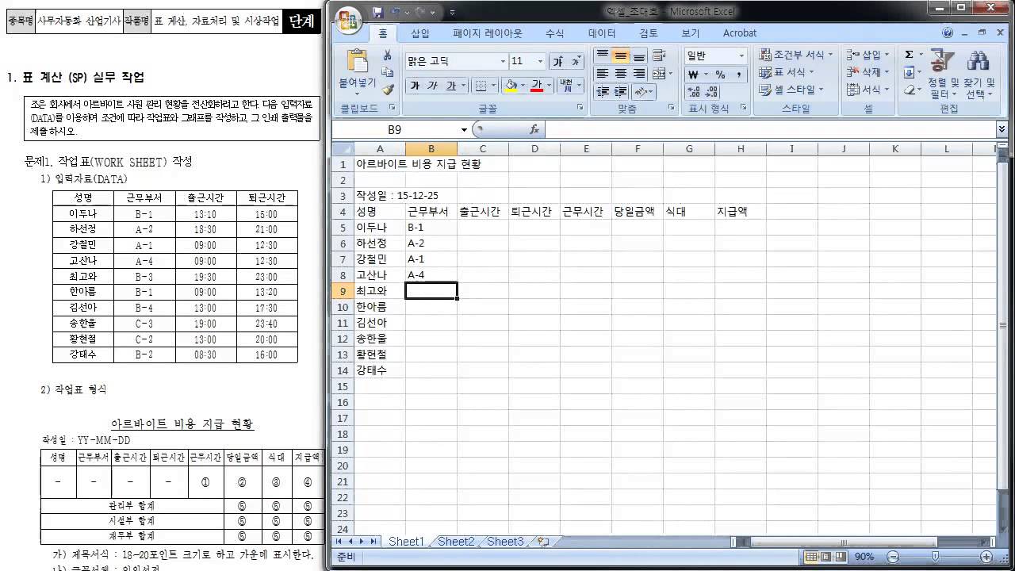
Task: Open the 맑은 고딕 font name dropdown
Action: point(503,61)
